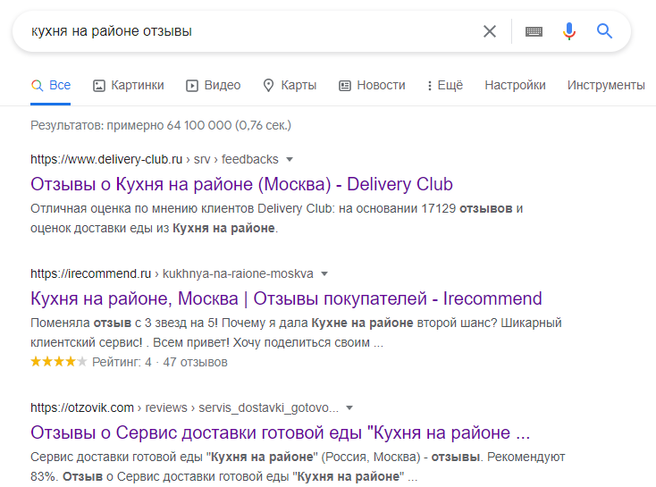This screenshot has height=487, width=656.
Task: Start voice search with the microphone icon
Action: click(x=569, y=31)
